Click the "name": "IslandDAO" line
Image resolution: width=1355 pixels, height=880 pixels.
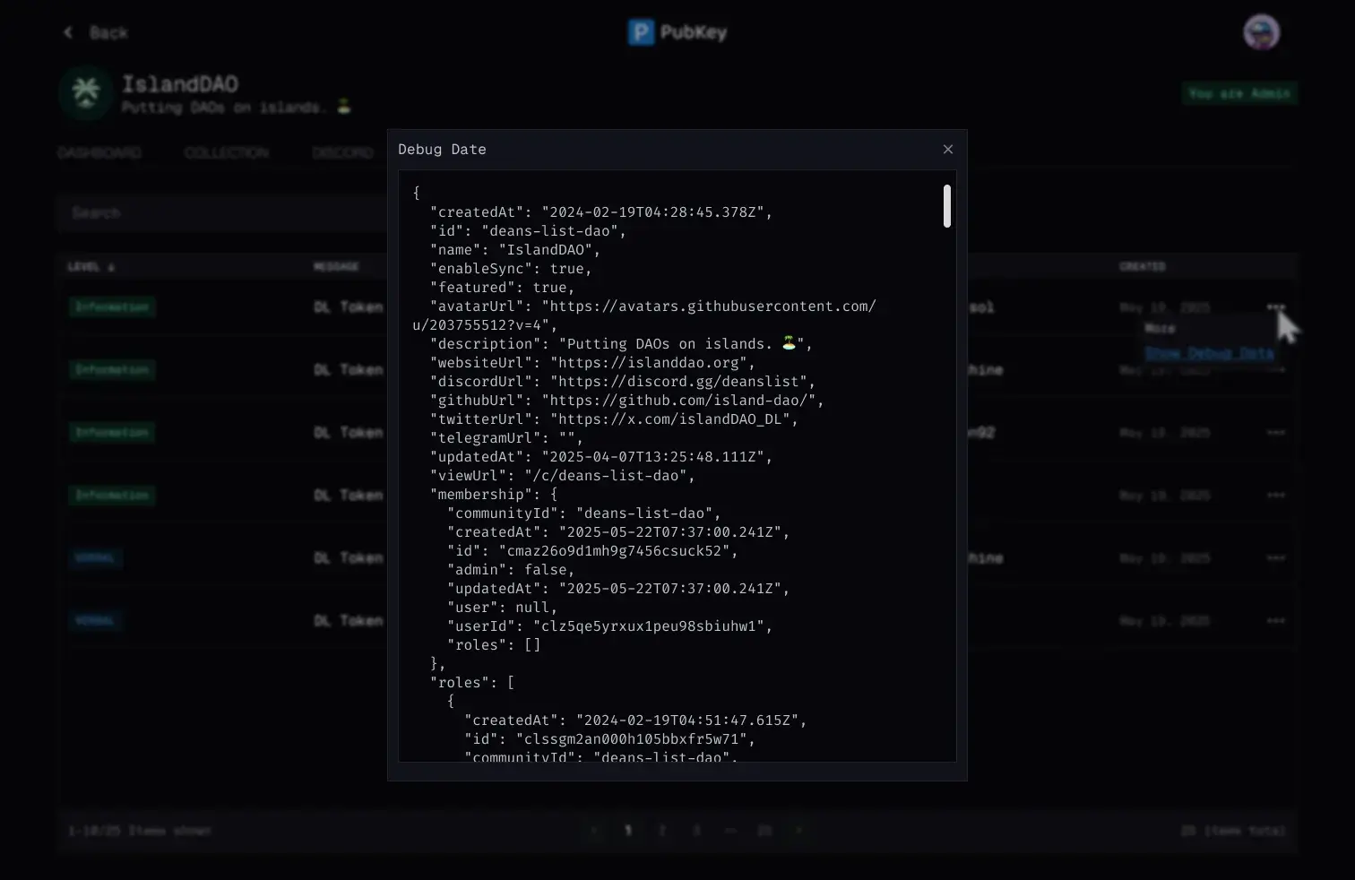[x=515, y=250]
